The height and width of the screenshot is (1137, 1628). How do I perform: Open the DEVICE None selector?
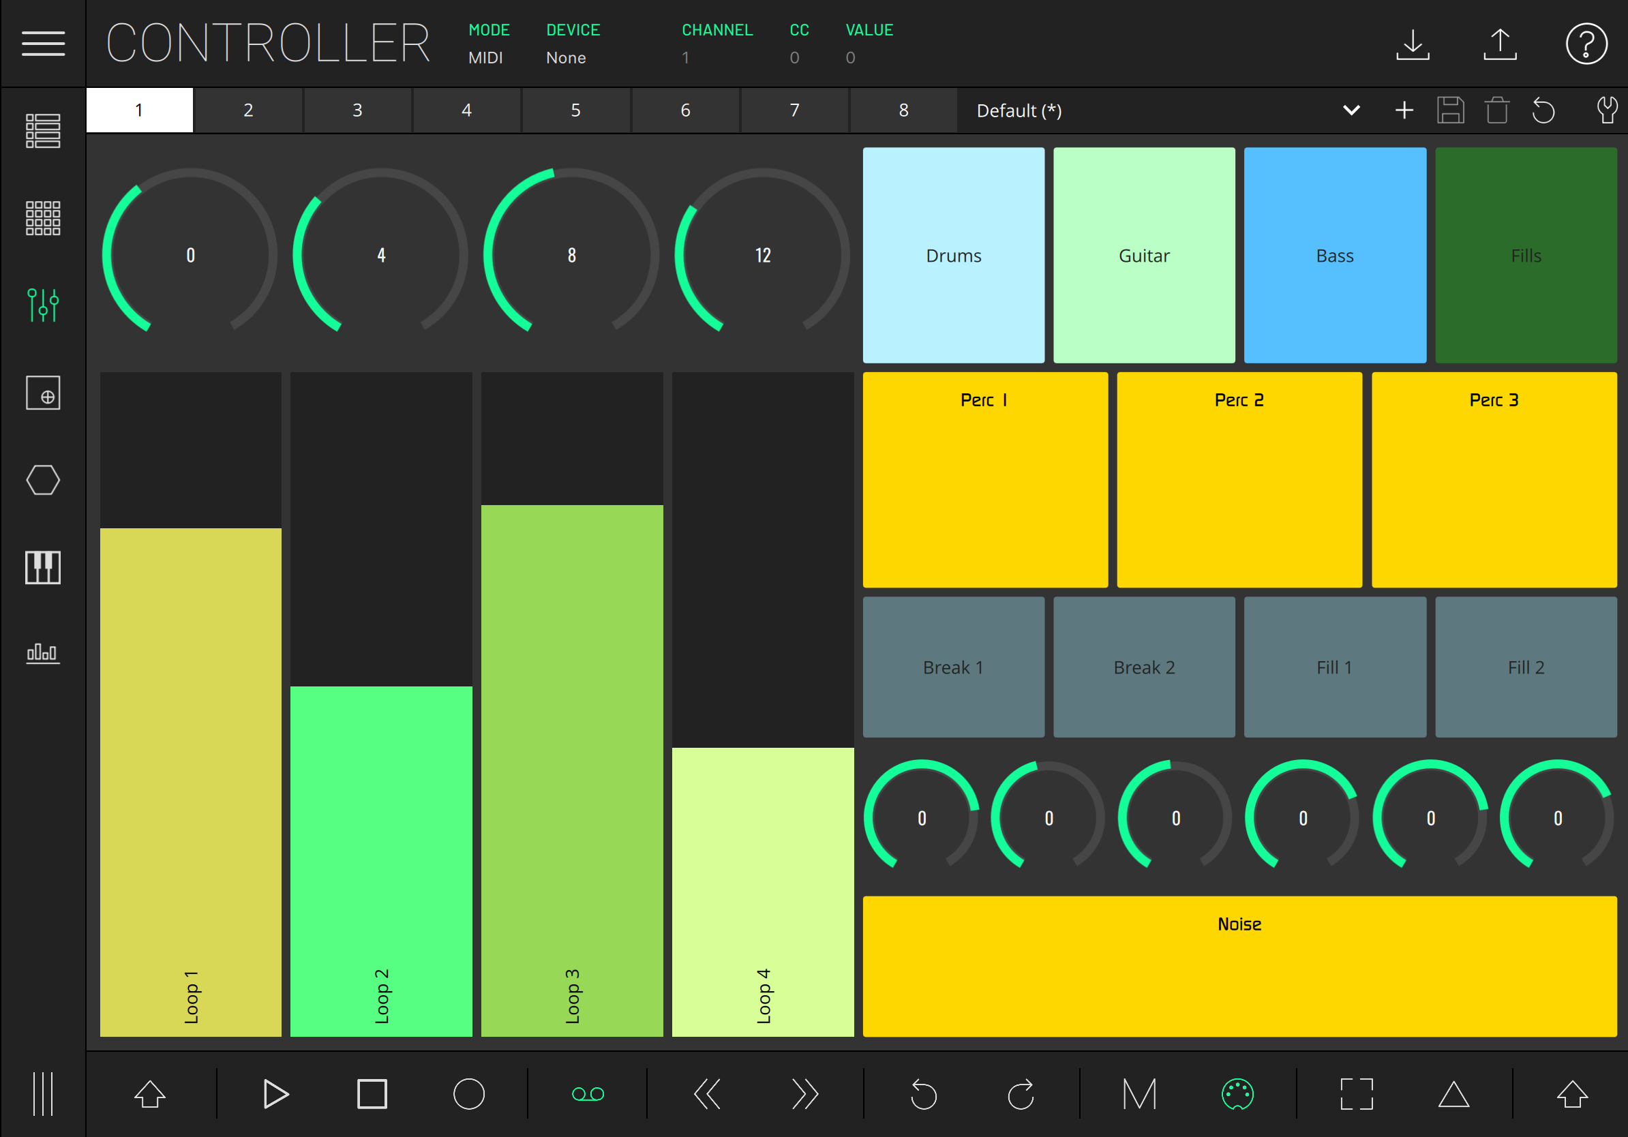pyautogui.click(x=573, y=43)
